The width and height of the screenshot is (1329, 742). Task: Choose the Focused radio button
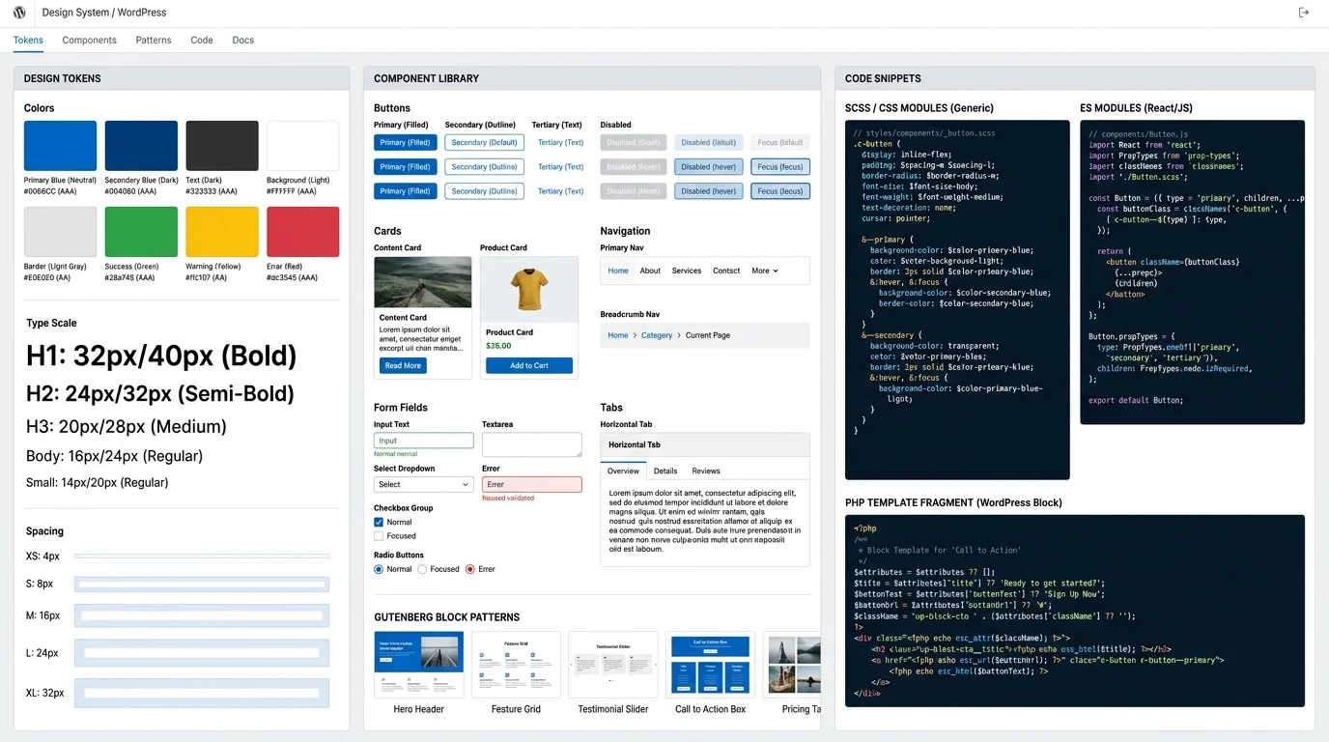[422, 569]
